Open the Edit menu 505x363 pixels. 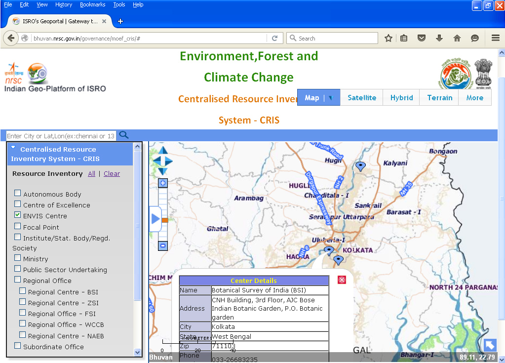pyautogui.click(x=24, y=4)
